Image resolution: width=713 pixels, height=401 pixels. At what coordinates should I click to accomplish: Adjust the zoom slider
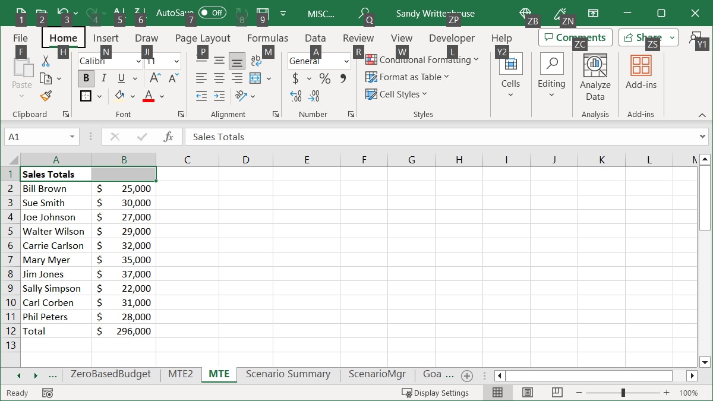click(x=623, y=393)
